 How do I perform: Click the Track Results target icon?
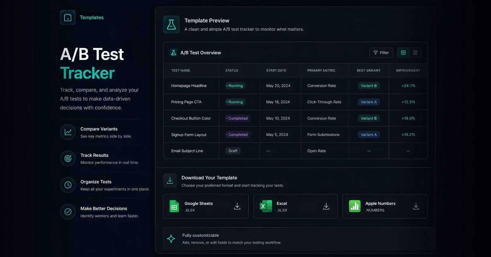[68, 158]
